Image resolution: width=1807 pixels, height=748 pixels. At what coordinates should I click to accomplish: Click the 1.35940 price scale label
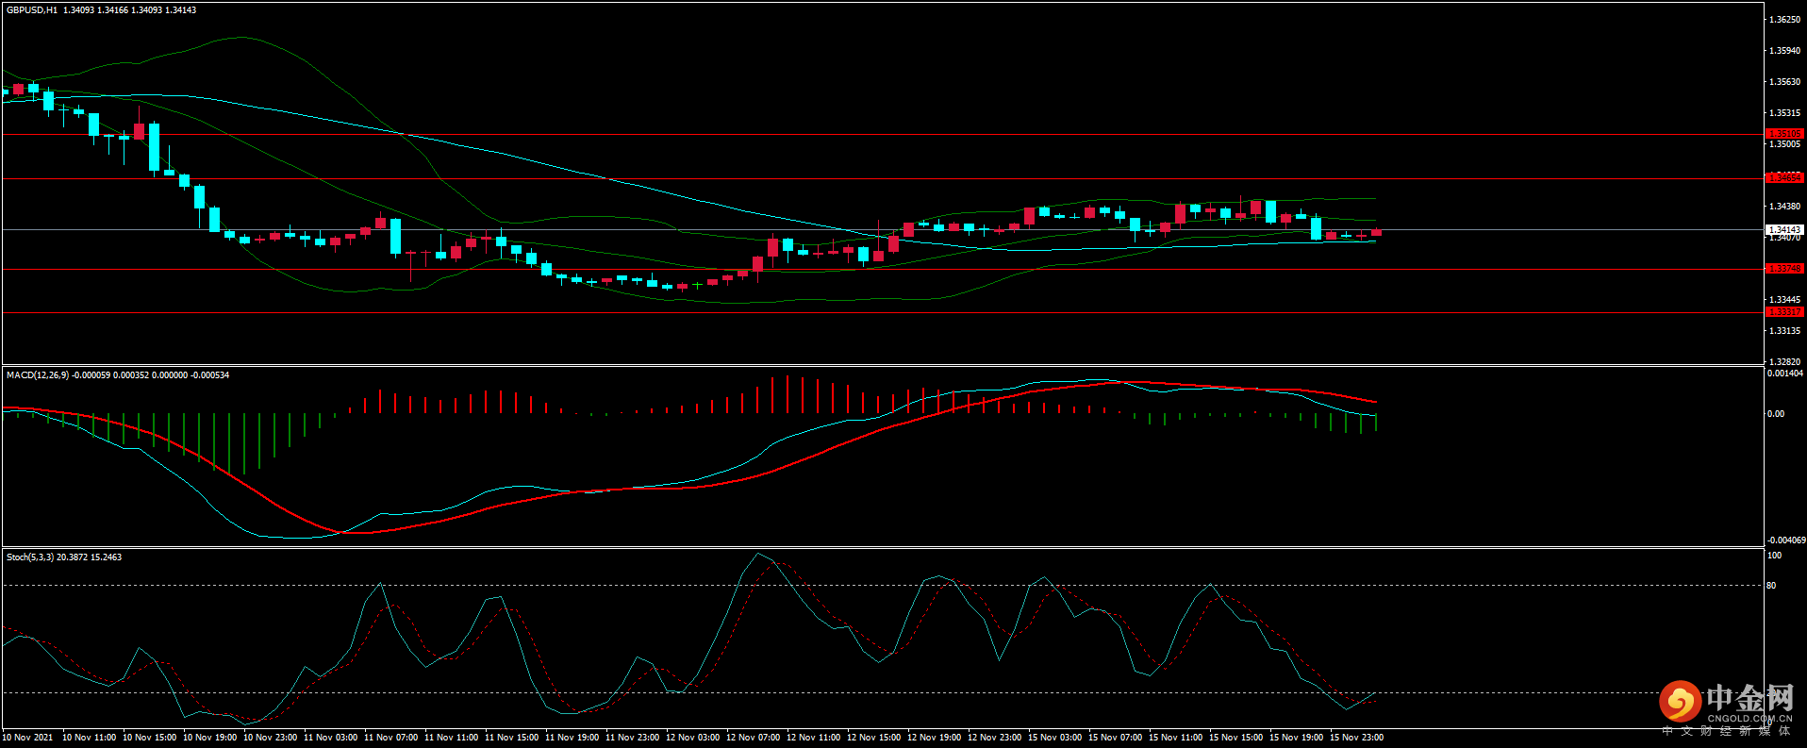tap(1784, 51)
